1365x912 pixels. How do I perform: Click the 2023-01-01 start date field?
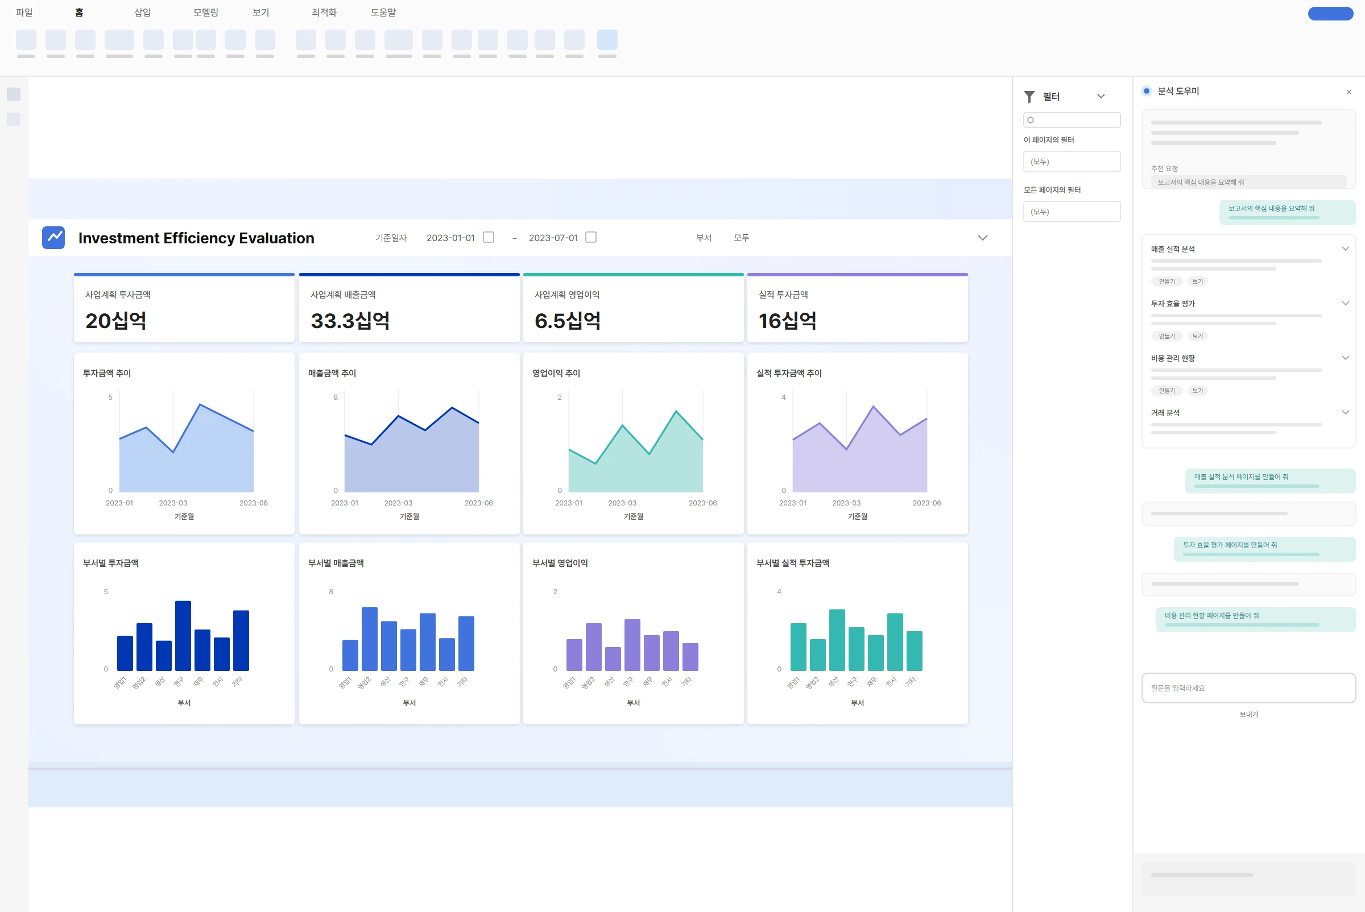click(450, 237)
